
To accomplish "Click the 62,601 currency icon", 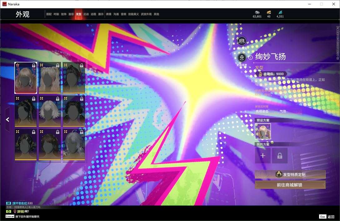I will click(x=257, y=13).
